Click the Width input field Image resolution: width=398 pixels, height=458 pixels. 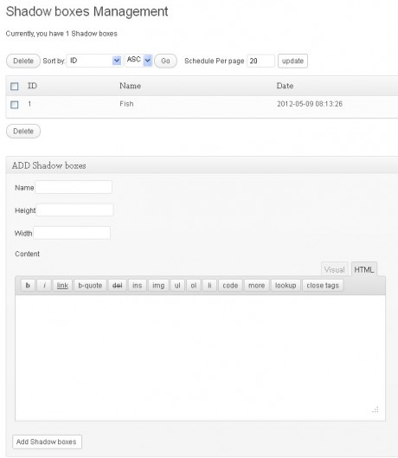pyautogui.click(x=72, y=233)
